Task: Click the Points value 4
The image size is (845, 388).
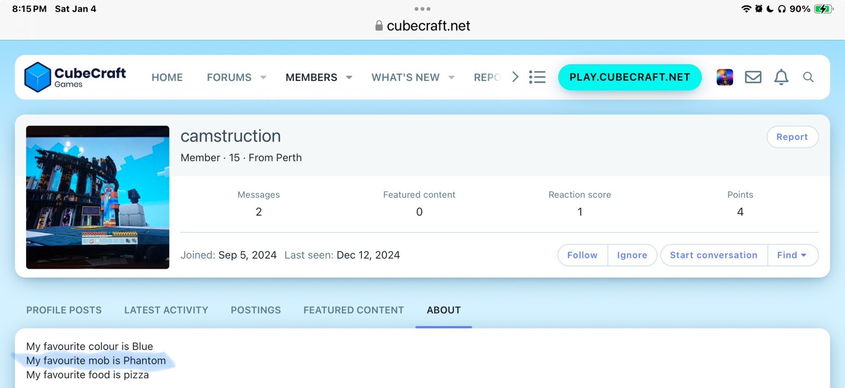Action: click(740, 212)
